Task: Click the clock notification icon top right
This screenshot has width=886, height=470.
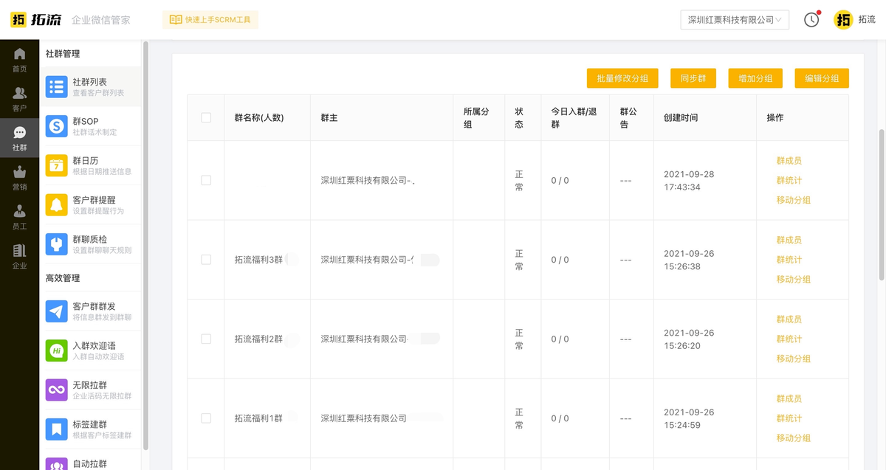Action: tap(811, 20)
